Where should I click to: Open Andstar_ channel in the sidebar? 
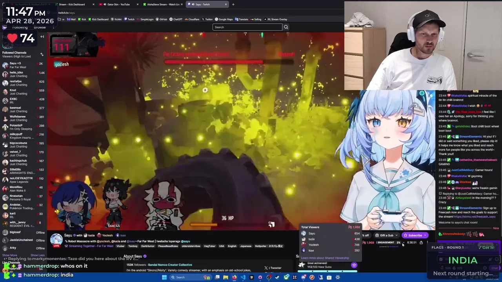[23, 206]
